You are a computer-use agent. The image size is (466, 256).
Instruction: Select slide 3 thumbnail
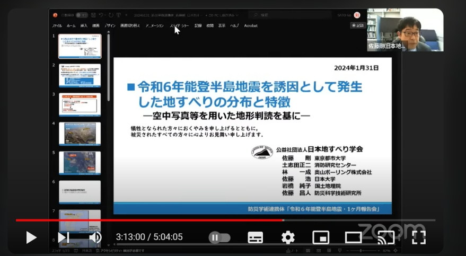(80, 104)
